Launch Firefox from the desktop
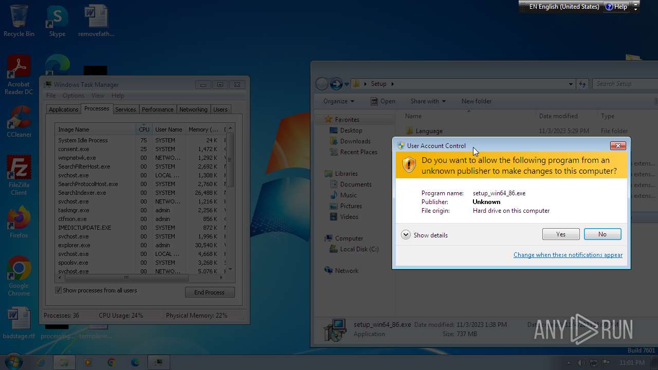The width and height of the screenshot is (658, 370). click(x=19, y=222)
